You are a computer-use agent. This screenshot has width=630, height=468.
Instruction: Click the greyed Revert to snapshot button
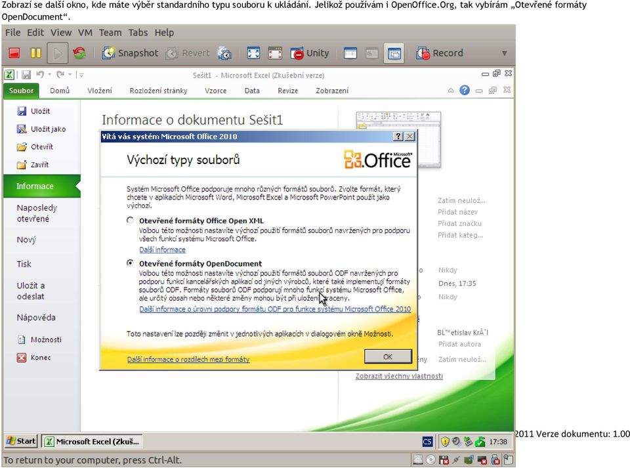point(188,53)
